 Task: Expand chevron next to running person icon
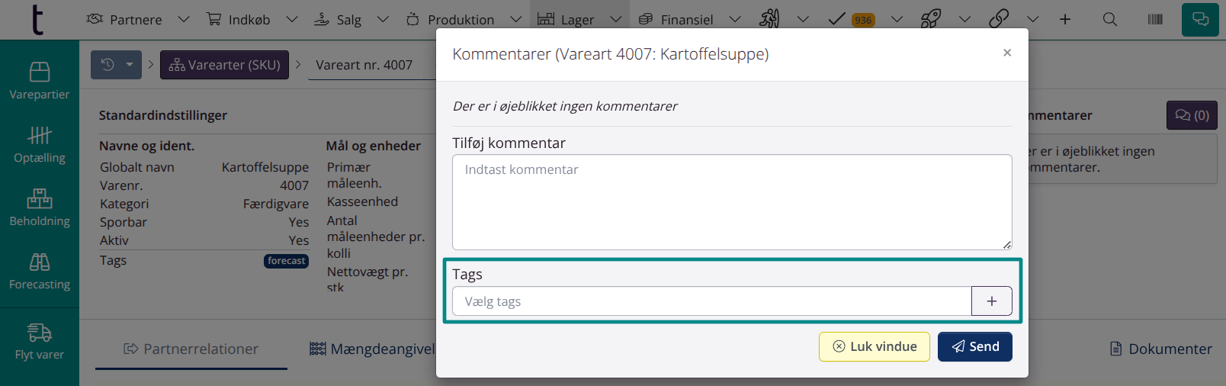pyautogui.click(x=804, y=20)
